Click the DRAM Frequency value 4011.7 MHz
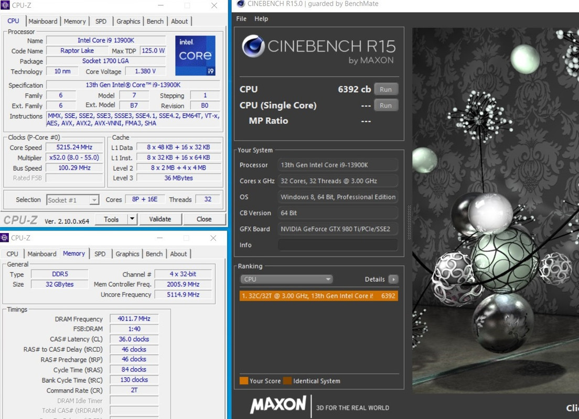 point(134,318)
